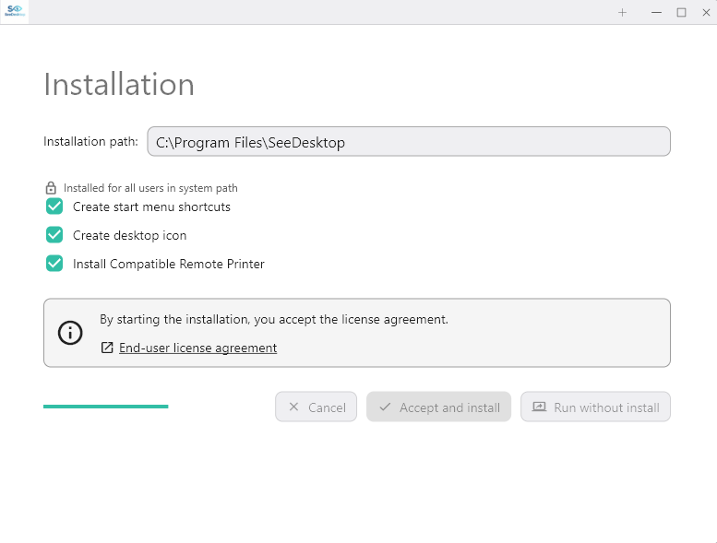Click the Installation heading text
Viewport: 717px width, 543px height.
119,85
